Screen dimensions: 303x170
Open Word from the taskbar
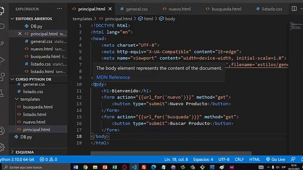(x=76, y=167)
